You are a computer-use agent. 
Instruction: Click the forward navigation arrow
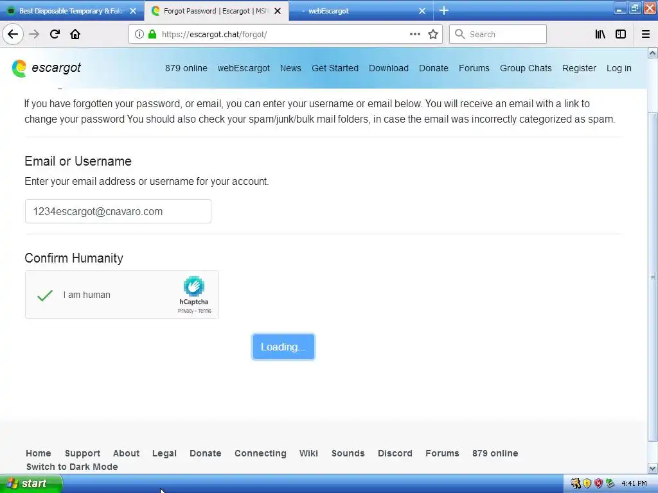coord(34,34)
